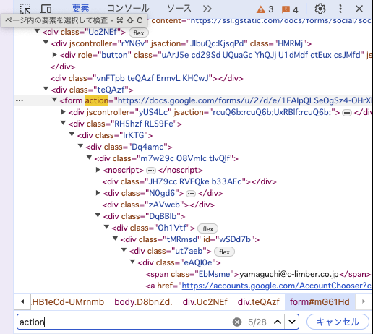The width and height of the screenshot is (373, 334).
Task: Click the 5/28 result counter
Action: point(257,322)
